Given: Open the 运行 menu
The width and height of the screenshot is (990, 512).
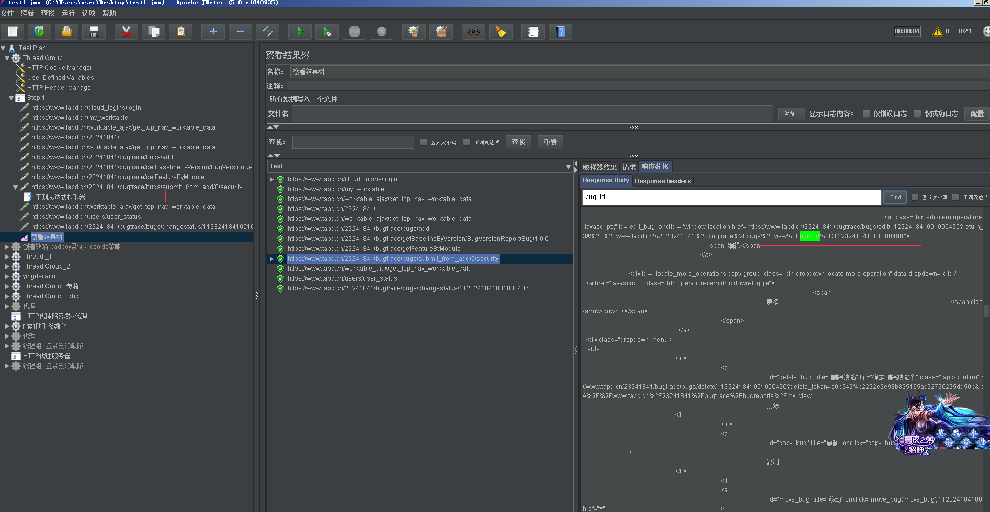Looking at the screenshot, I should (68, 13).
